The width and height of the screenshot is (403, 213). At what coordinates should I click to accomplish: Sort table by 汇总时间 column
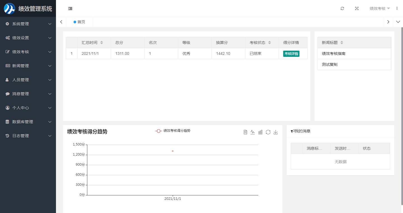(102, 43)
